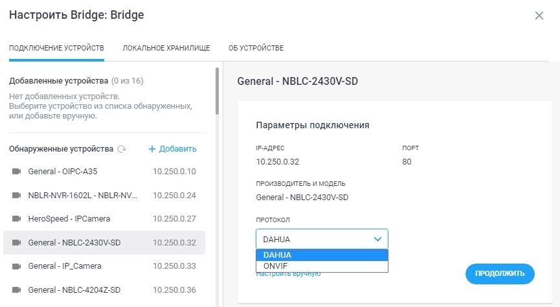Select device General - IP_Camera
Screen dimensions: 560x307
click(x=104, y=266)
